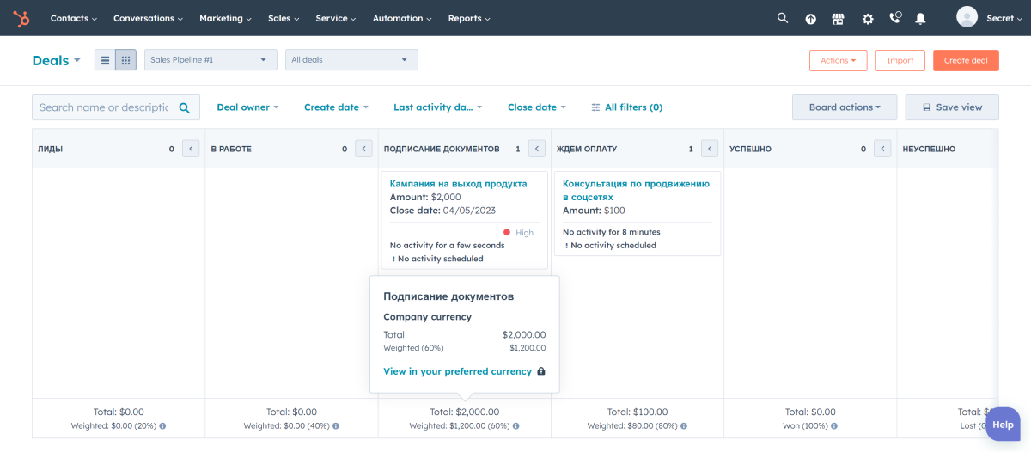Click the search name or description field
Screen dimensions: 1031x452
coord(105,107)
